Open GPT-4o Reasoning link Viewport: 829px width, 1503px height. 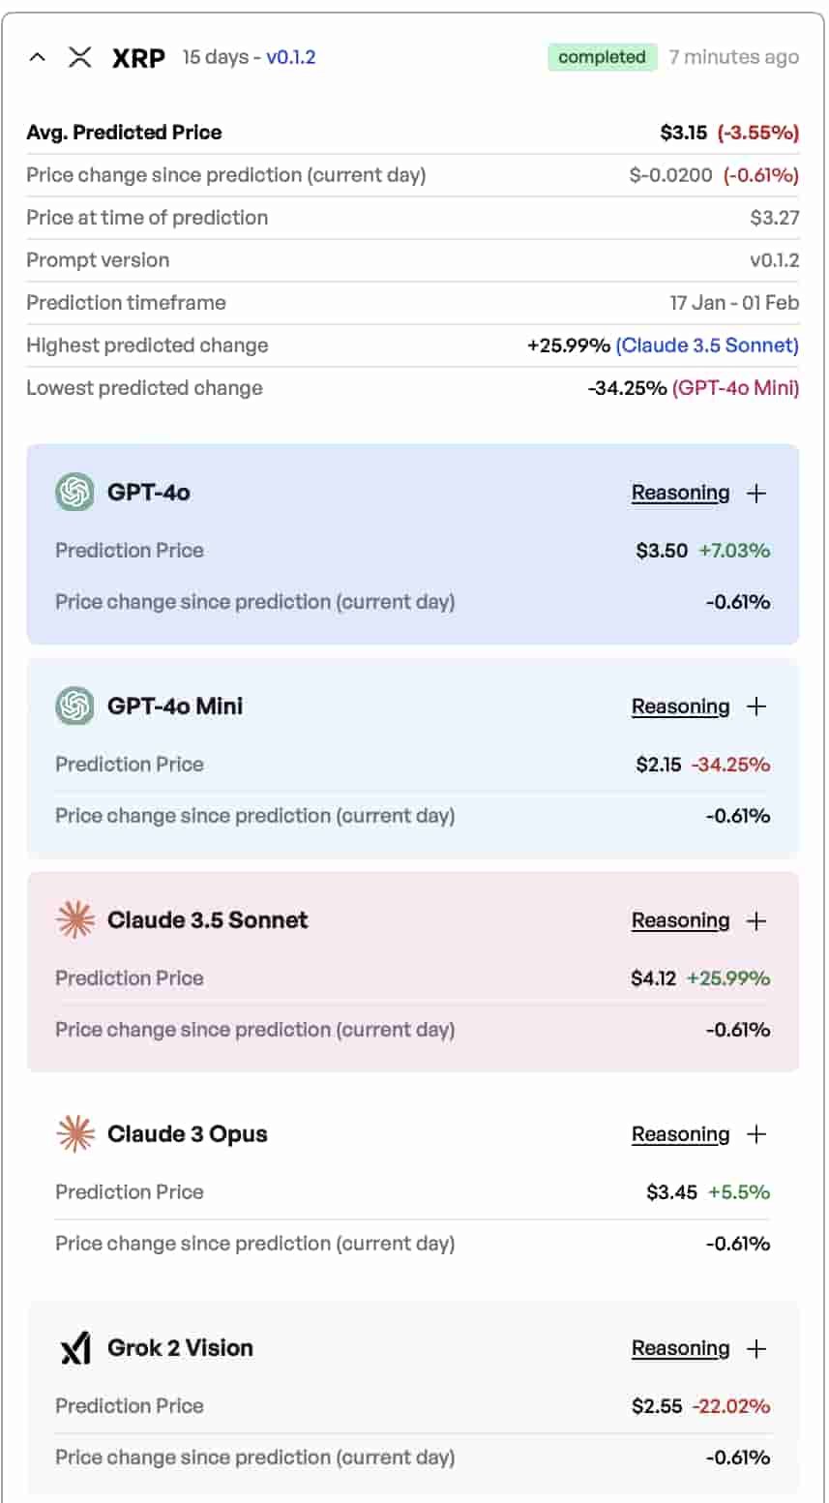680,493
